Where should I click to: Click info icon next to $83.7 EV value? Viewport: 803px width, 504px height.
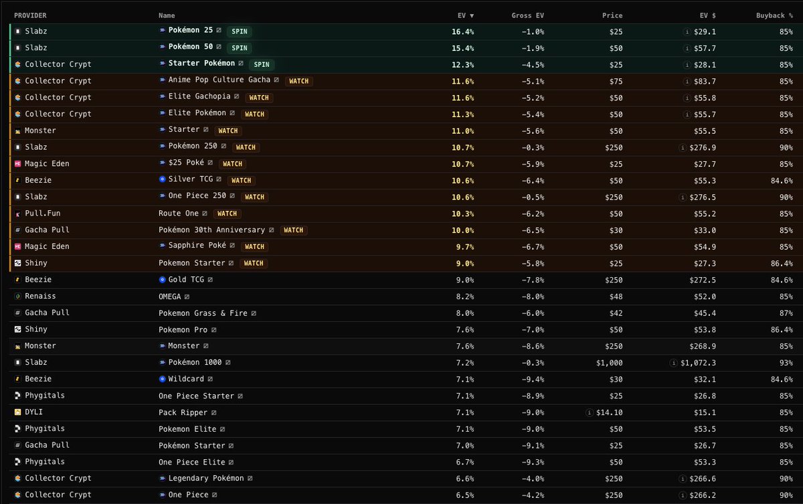pyautogui.click(x=686, y=81)
